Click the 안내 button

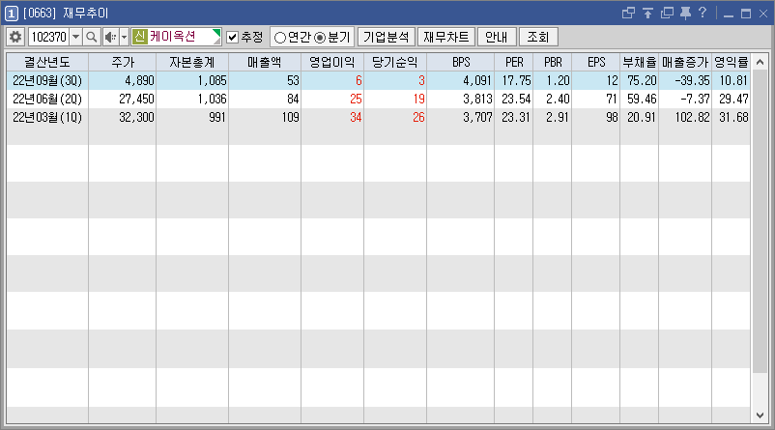497,37
